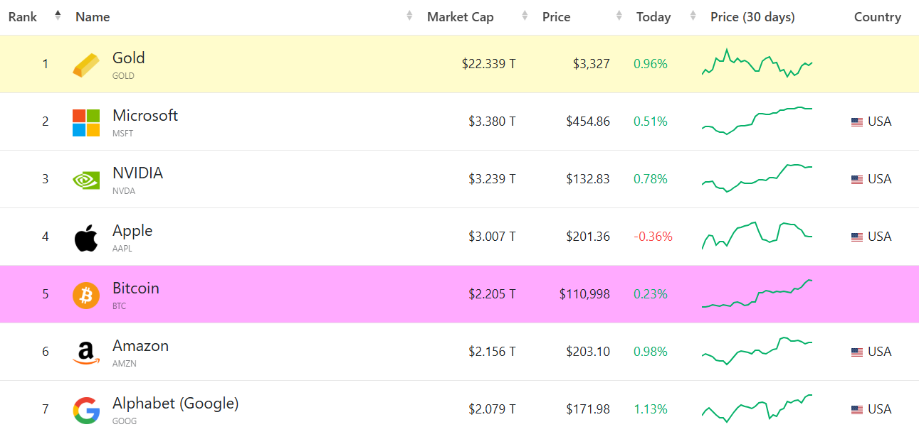Click Apple's 30-day price chart
This screenshot has width=919, height=427.
coord(757,235)
